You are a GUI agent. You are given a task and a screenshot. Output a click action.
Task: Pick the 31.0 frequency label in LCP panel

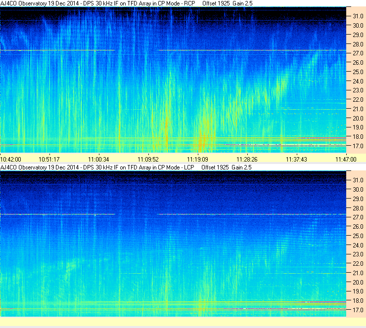(358, 180)
